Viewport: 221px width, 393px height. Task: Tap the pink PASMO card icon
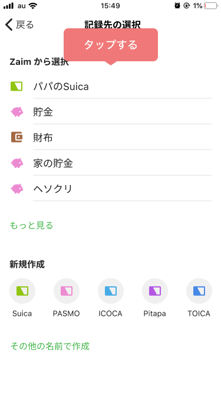[67, 291]
